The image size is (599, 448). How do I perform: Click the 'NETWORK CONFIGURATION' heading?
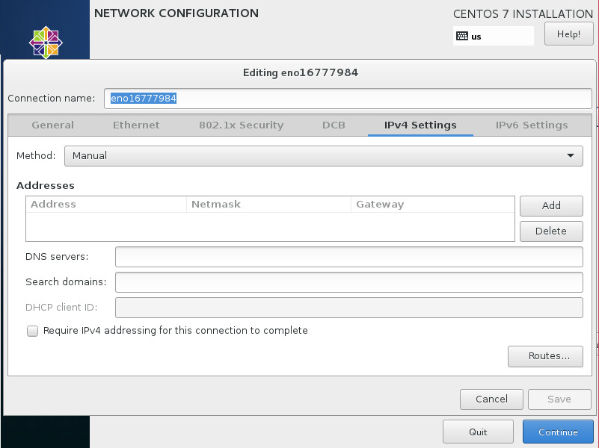(176, 13)
